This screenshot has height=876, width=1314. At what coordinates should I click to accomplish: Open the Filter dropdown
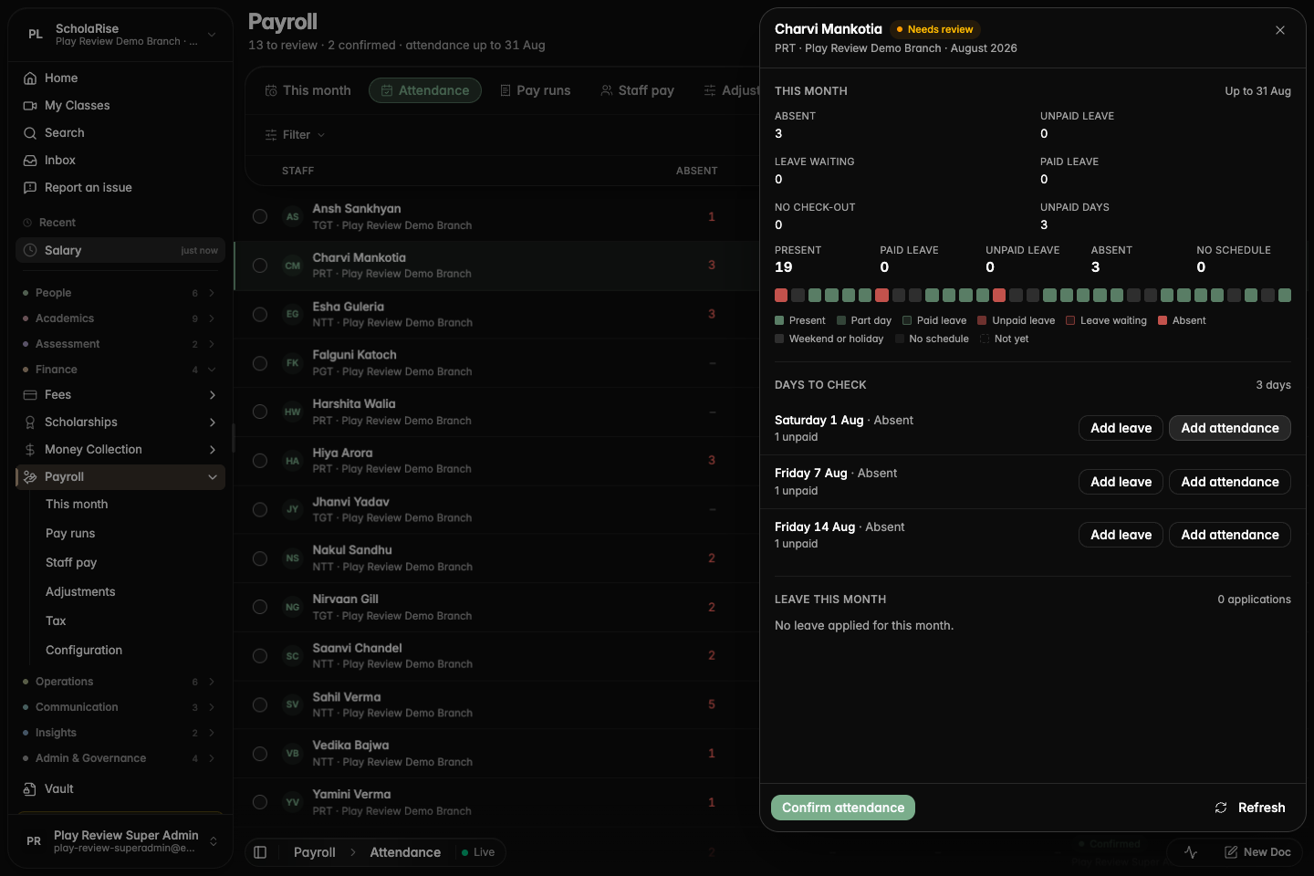295,135
